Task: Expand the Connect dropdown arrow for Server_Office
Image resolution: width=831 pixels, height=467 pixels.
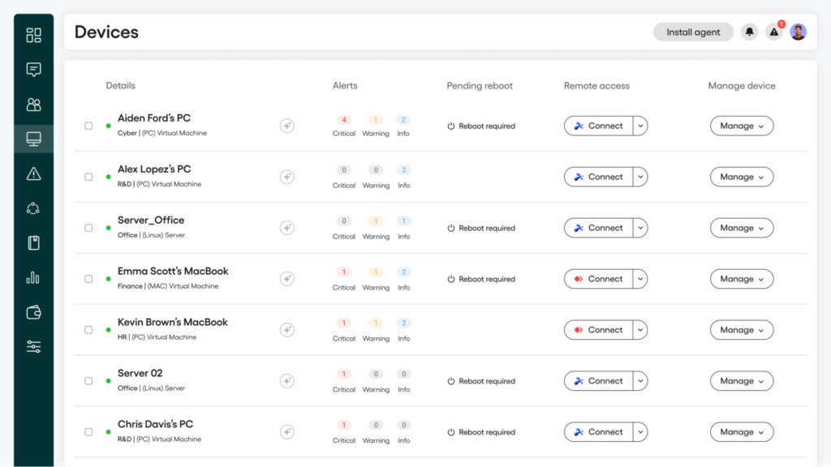Action: [x=640, y=228]
